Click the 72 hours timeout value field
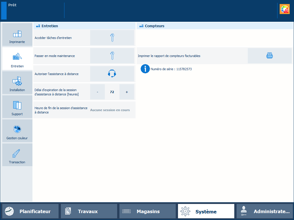 click(112, 92)
